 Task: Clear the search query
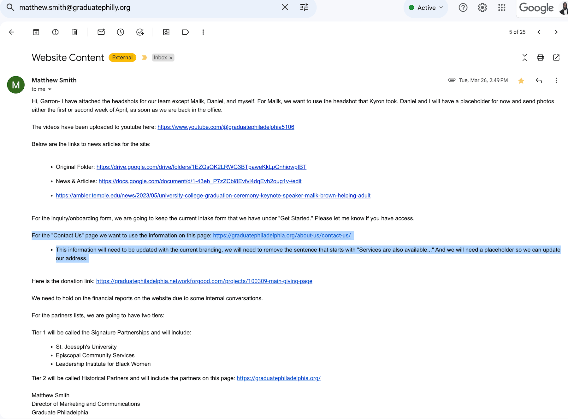pyautogui.click(x=285, y=7)
